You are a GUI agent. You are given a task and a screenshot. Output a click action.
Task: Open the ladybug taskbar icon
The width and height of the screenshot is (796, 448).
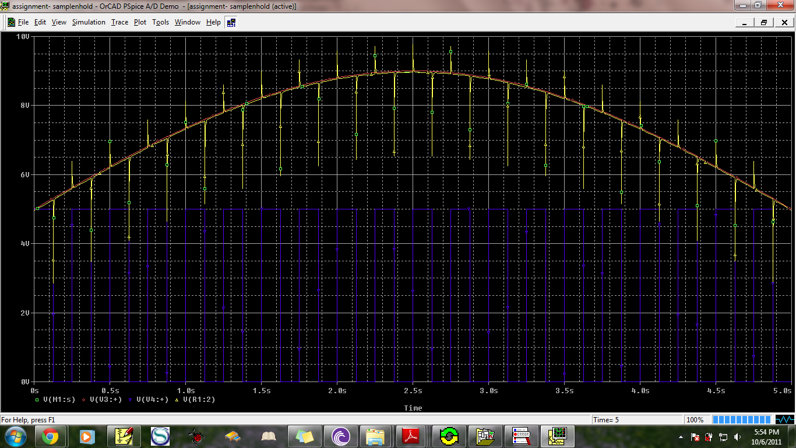pos(196,436)
